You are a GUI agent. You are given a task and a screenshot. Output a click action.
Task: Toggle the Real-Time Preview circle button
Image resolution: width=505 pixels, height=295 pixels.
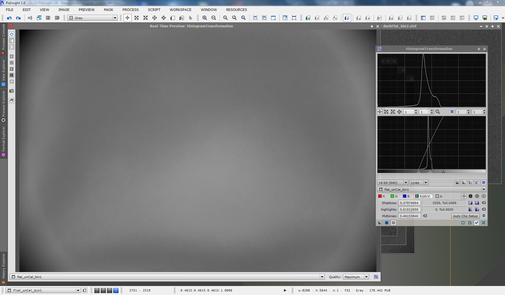click(393, 223)
